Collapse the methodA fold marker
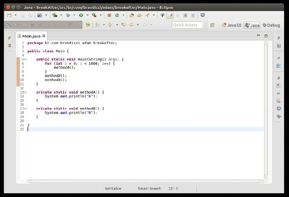The height and width of the screenshot is (197, 289). [x=25, y=92]
